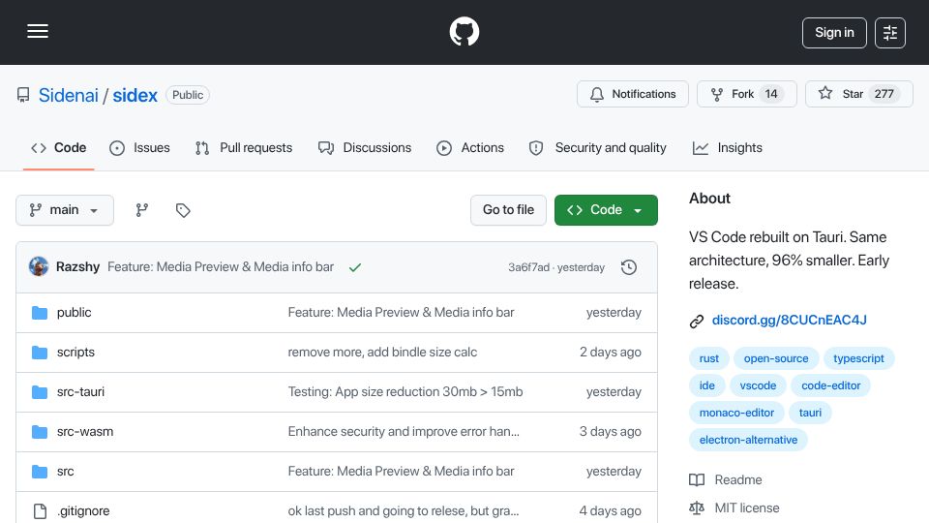Fork the repository
Viewport: 929px width, 523px height.
point(746,94)
